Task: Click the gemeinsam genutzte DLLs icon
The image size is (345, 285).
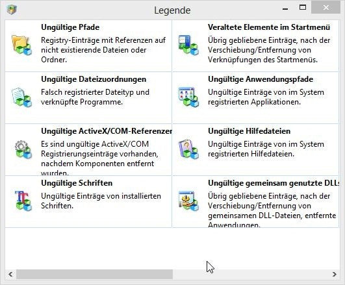Action: coord(188,201)
